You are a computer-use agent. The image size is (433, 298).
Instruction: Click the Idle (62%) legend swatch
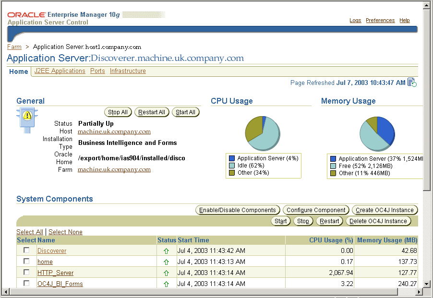point(232,166)
